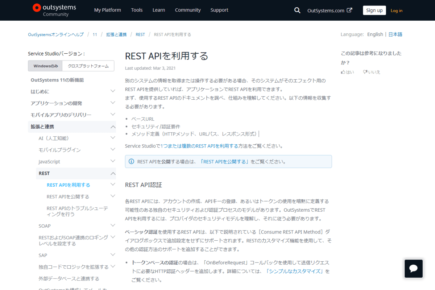Viewport: 435px width, 290px height.
Task: Open 拡張と連携 breadcrumb link
Action: 116,34
